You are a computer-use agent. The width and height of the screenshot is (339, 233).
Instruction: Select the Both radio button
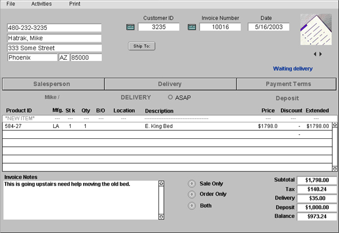(192, 205)
